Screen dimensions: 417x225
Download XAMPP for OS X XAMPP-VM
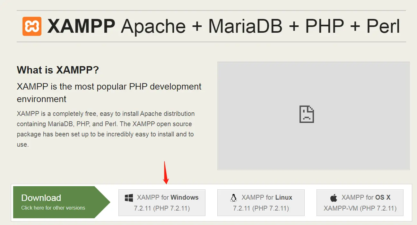pos(360,203)
